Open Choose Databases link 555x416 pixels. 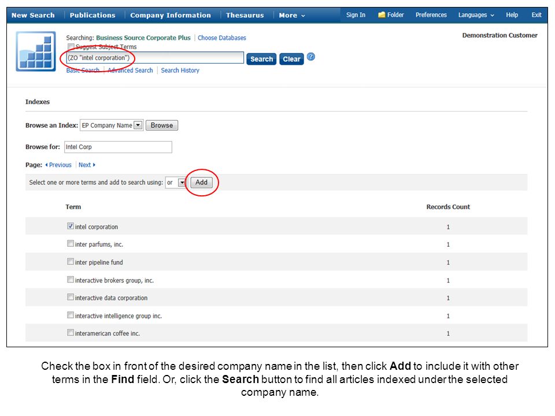click(x=221, y=38)
